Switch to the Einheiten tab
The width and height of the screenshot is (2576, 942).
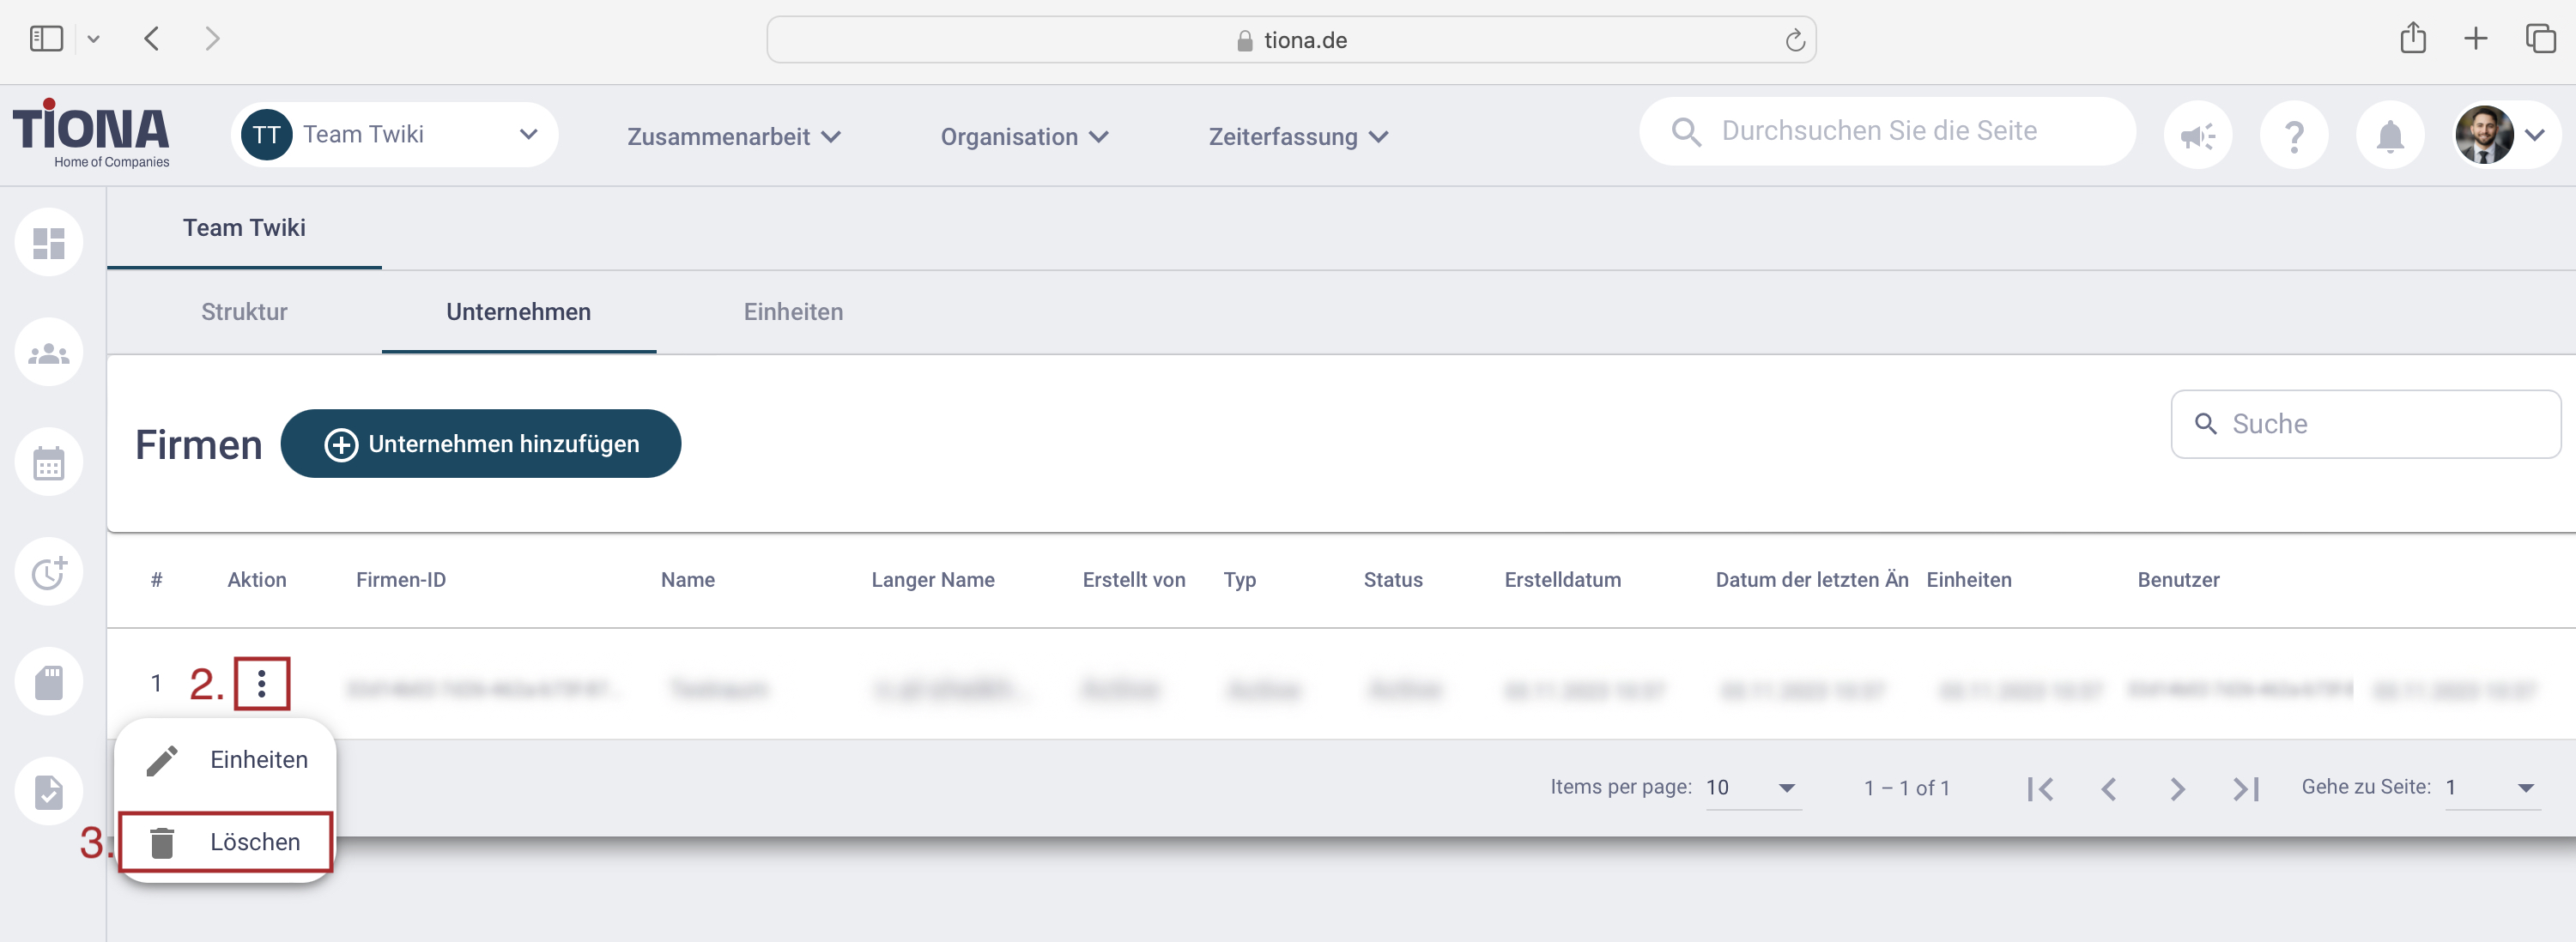[x=793, y=311]
